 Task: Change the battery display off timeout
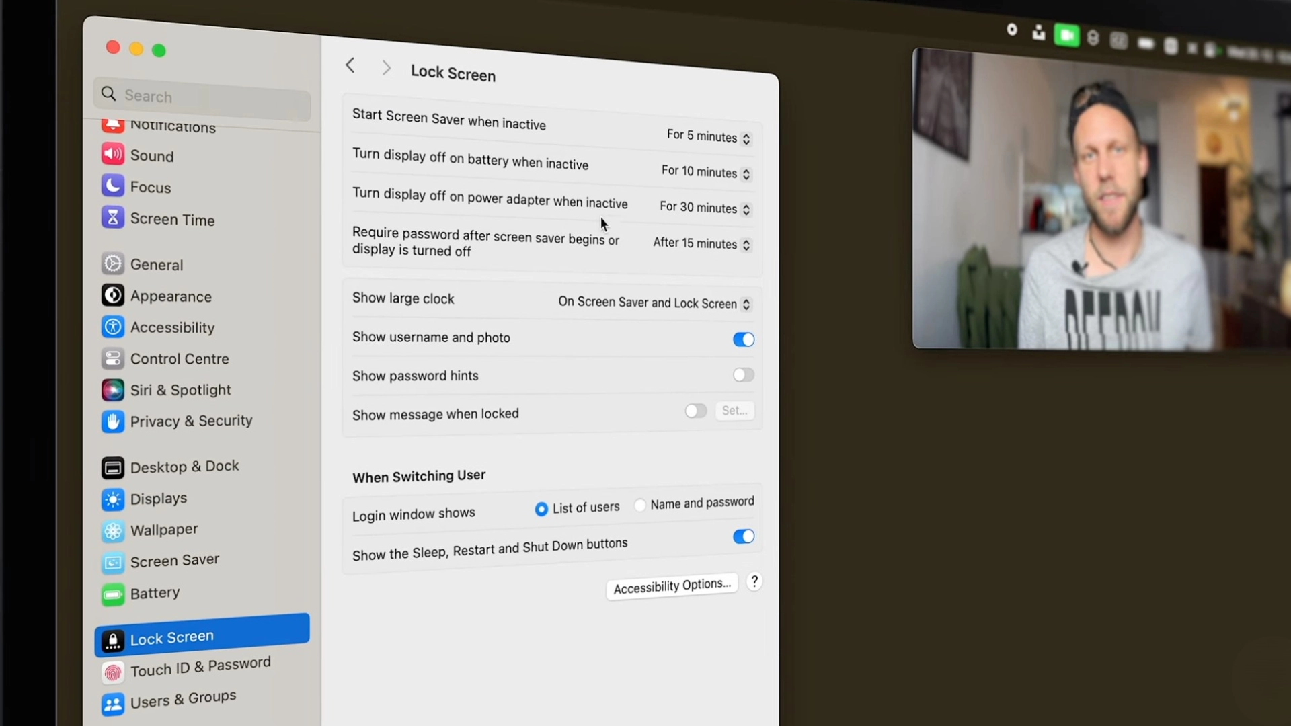[704, 173]
